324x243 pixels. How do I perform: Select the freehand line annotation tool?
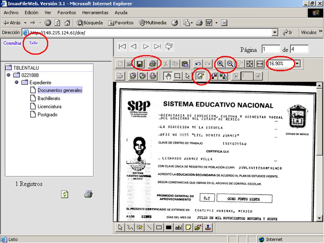coord(130,227)
